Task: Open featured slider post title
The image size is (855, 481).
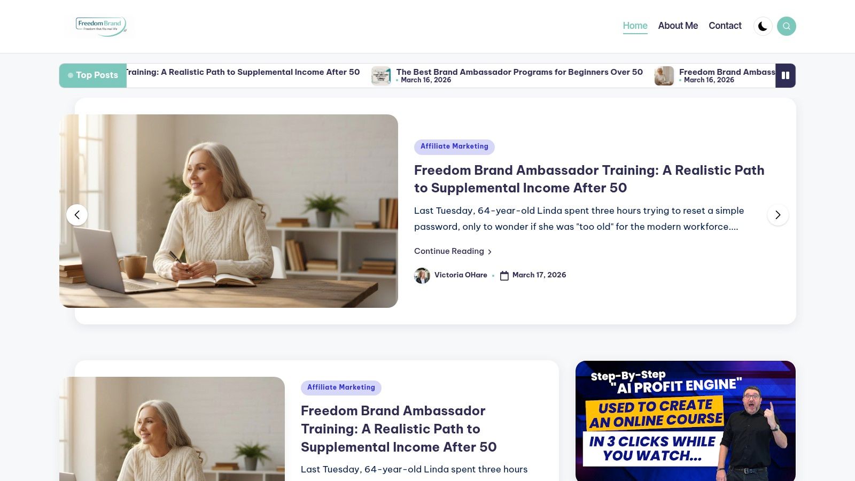Action: coord(589,179)
